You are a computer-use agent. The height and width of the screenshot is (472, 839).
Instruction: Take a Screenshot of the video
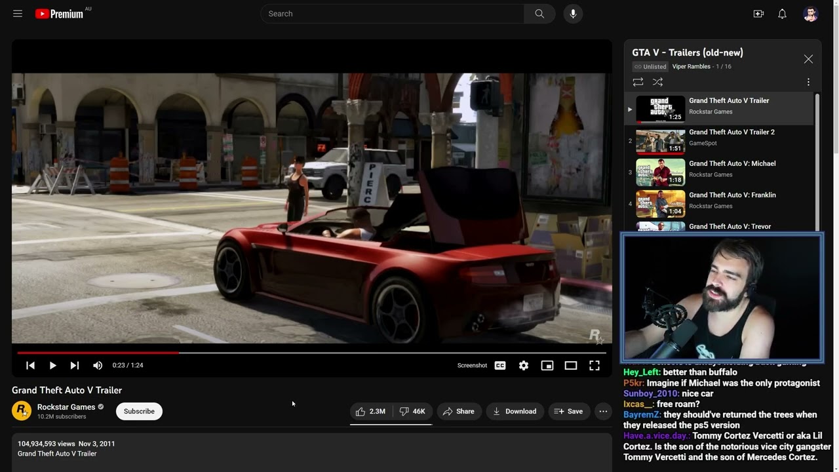[x=472, y=365]
